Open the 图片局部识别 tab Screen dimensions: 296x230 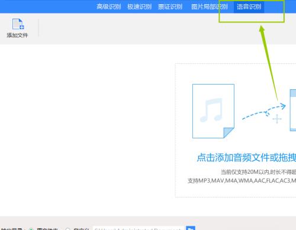tap(210, 7)
